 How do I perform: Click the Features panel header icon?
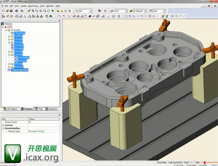tap(2, 24)
